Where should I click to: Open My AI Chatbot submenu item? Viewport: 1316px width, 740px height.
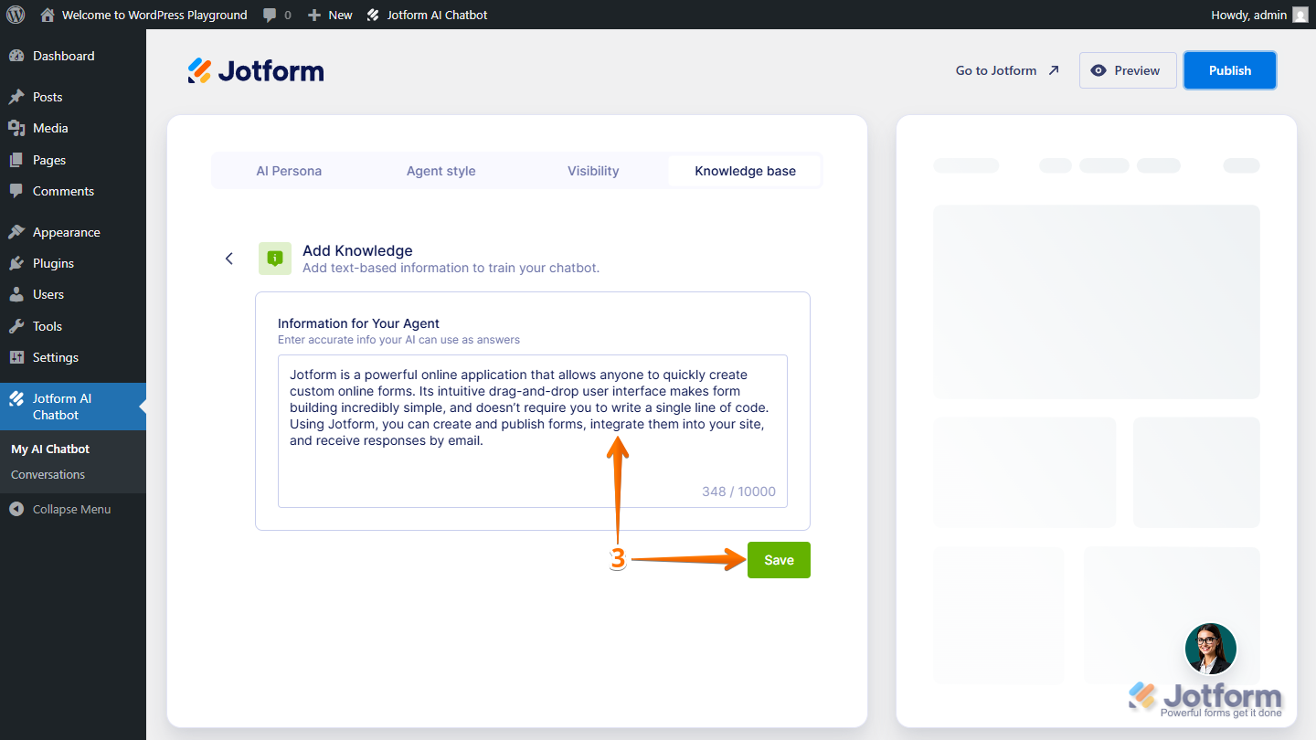(50, 449)
